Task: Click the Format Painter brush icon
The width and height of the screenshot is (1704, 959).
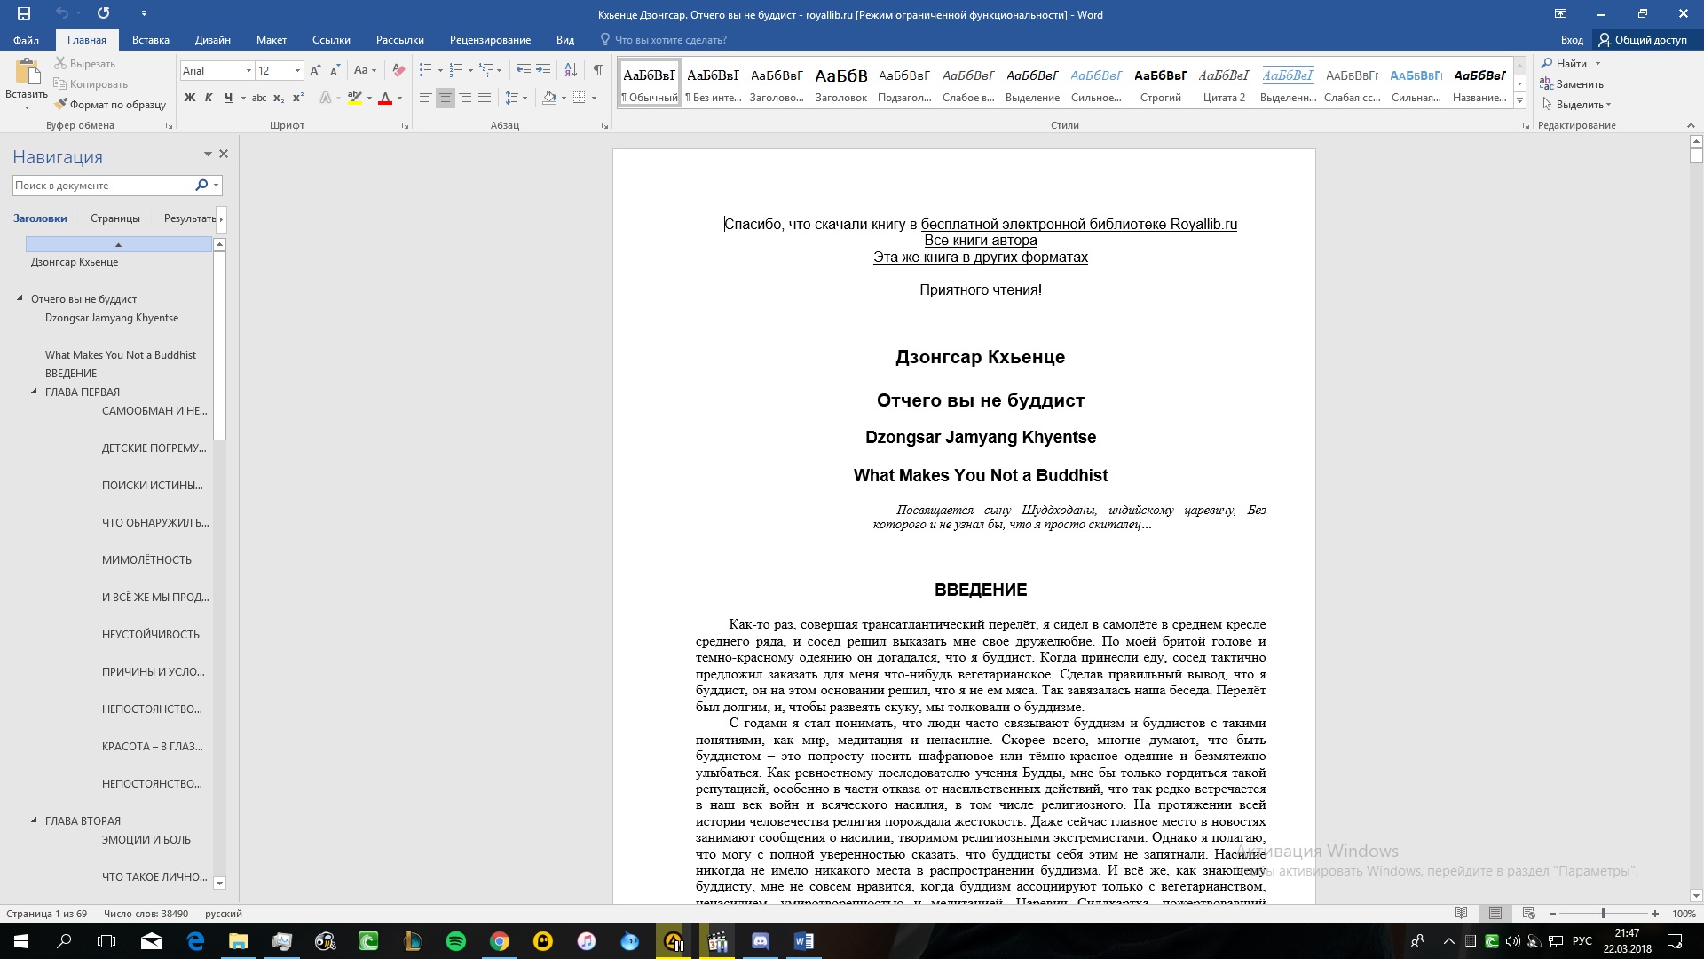Action: click(x=60, y=105)
